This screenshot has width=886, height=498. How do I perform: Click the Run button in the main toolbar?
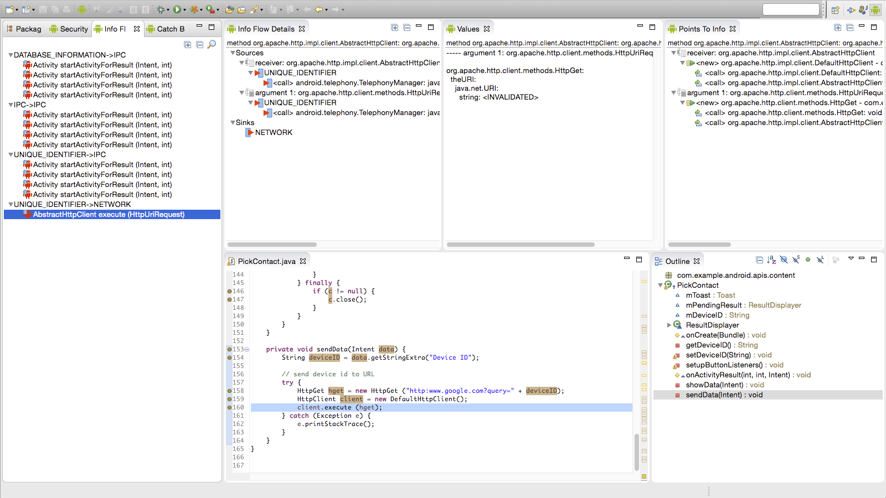(177, 9)
